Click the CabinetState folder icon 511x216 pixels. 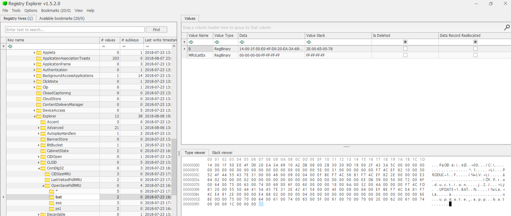point(43,151)
